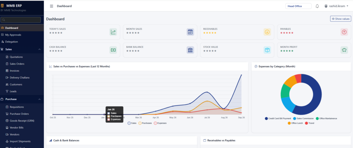Click the Leads funnel icon
Viewport: 353px width, 148px height.
(7, 91)
